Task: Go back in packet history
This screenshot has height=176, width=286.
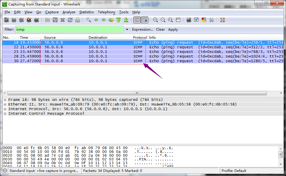Action: tap(96, 20)
